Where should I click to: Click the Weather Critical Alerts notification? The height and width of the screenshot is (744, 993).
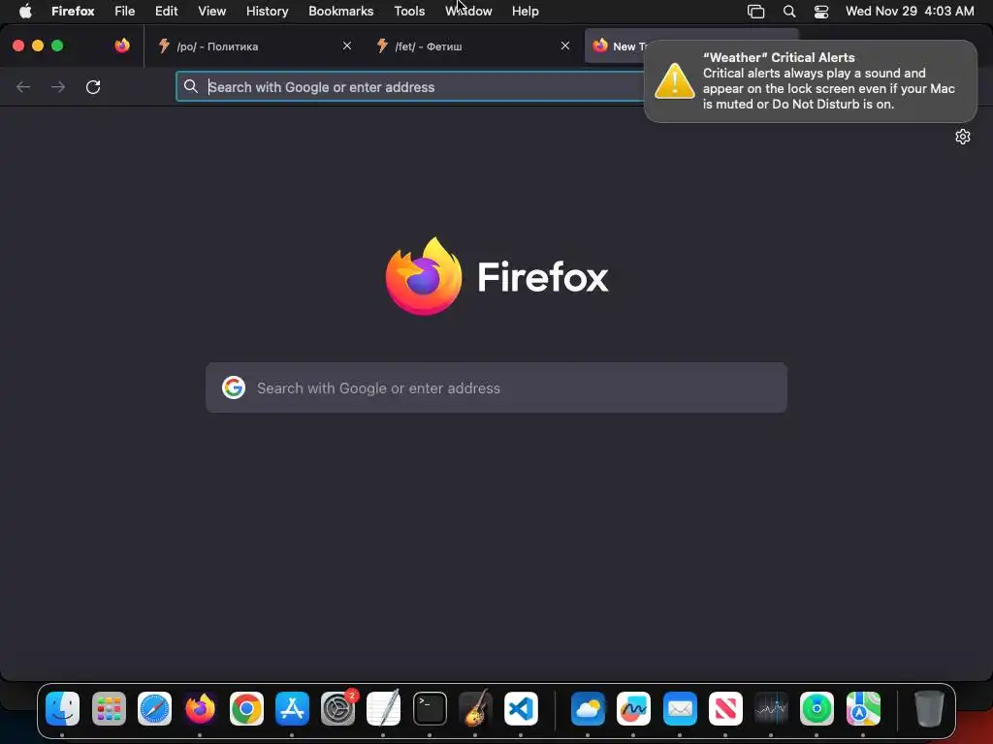[x=811, y=81]
